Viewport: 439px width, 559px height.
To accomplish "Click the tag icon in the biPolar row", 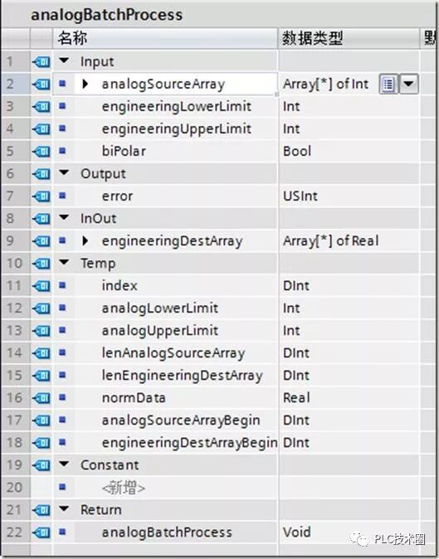I will point(41,152).
